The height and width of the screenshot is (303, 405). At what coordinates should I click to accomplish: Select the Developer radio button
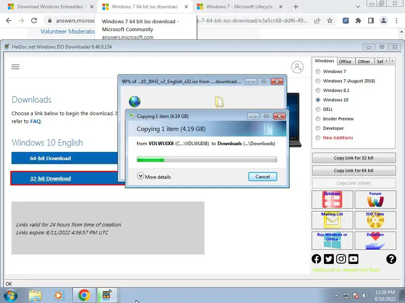(318, 128)
